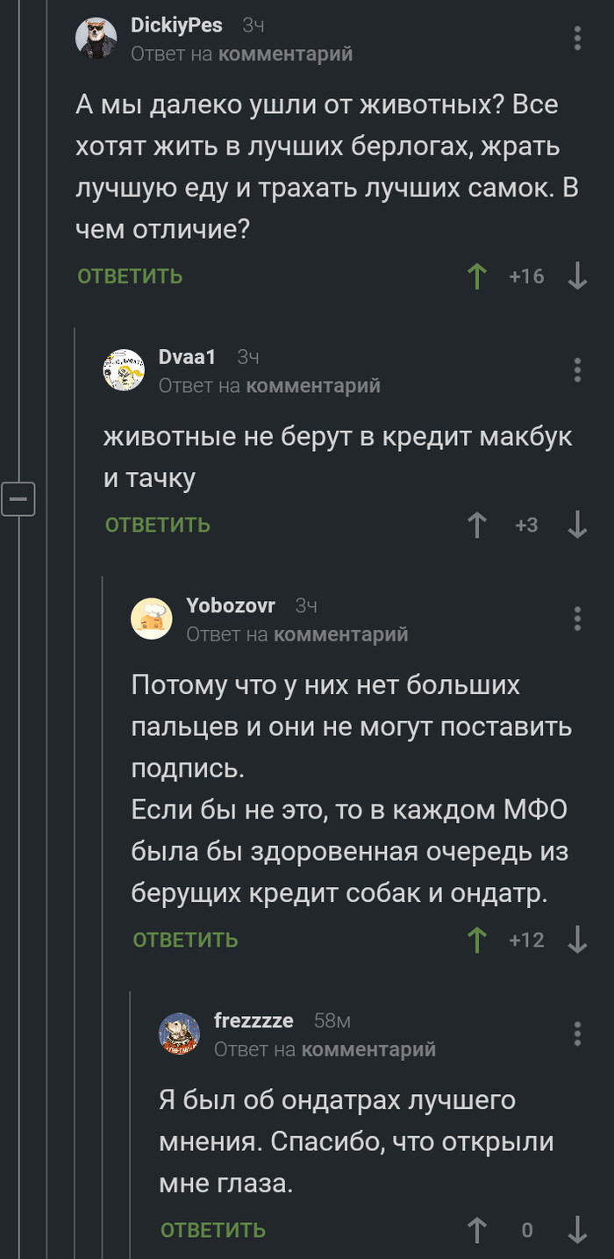Click Yobozovr's avatar picture

point(152,619)
